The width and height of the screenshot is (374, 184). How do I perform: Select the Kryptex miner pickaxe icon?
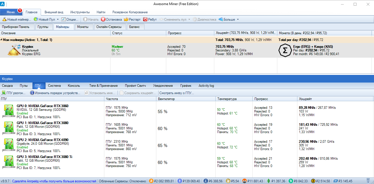point(14,50)
